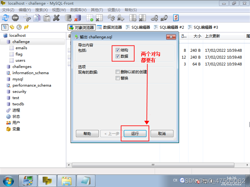Check the 替换 checkbox
Screen dimensions: 250x187
(117, 78)
